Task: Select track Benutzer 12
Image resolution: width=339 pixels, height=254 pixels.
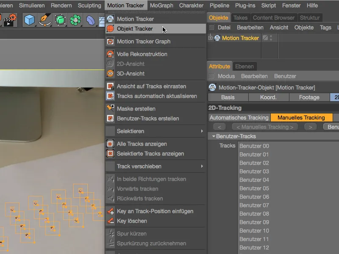Action: [x=254, y=248]
